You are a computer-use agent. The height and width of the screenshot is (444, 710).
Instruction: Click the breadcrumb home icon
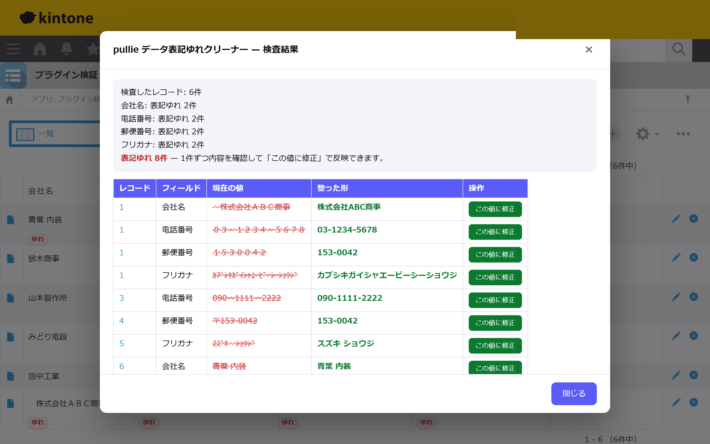(x=9, y=100)
